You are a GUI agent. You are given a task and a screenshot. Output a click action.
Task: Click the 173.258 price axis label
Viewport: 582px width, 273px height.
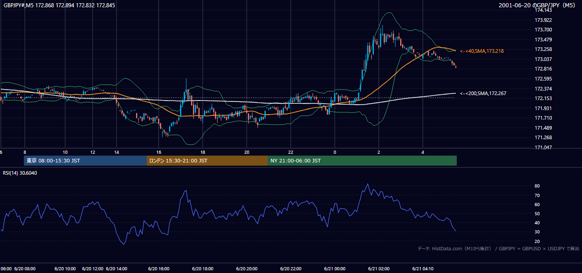tap(543, 49)
